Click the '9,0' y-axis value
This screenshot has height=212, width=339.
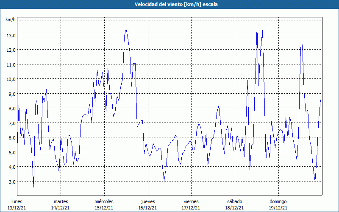click(12, 94)
